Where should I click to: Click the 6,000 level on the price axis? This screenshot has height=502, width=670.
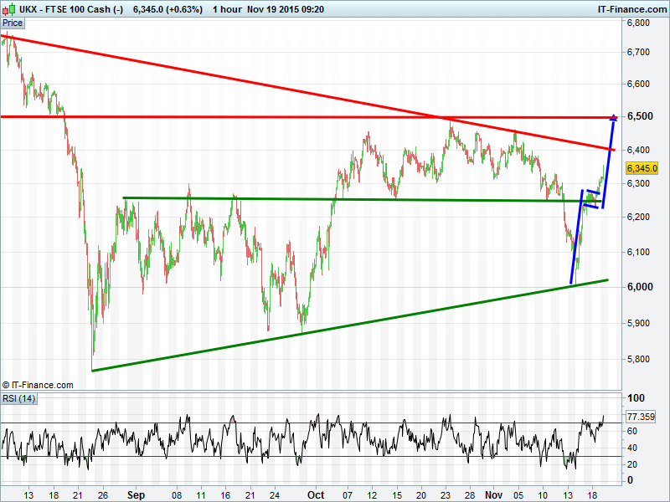[x=639, y=287]
